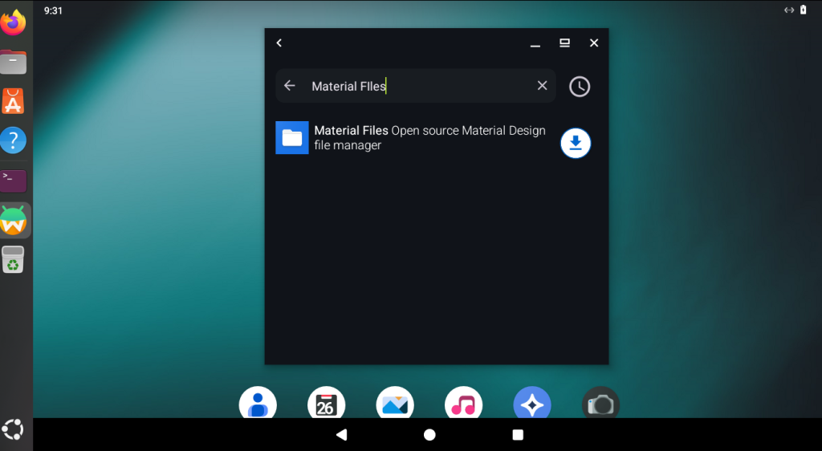This screenshot has height=451, width=822.
Task: Launch the Camera app
Action: pos(600,404)
